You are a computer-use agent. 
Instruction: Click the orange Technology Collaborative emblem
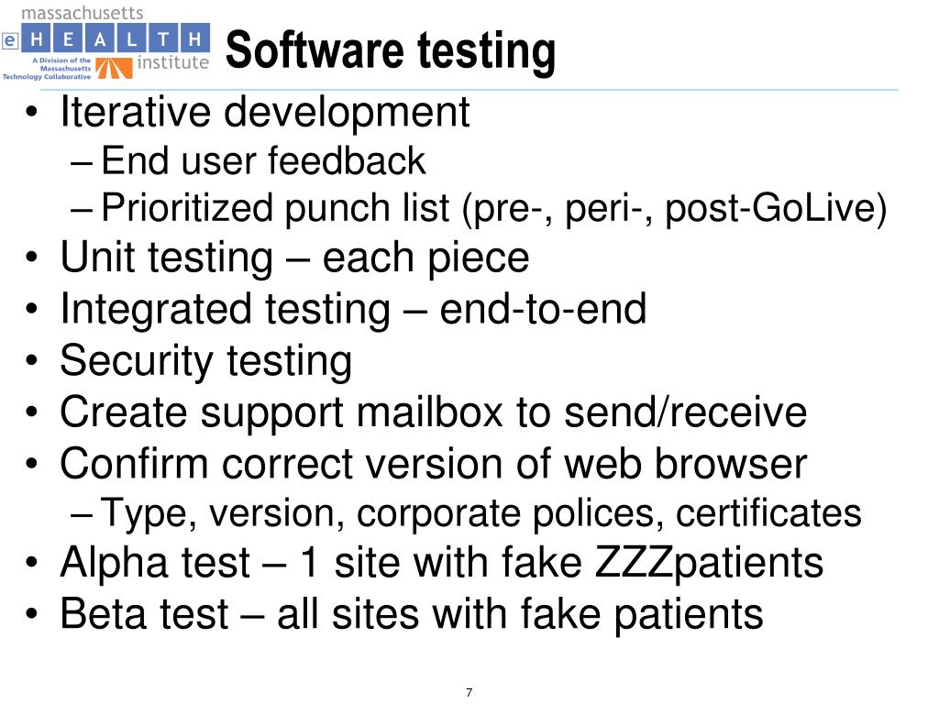[x=114, y=68]
